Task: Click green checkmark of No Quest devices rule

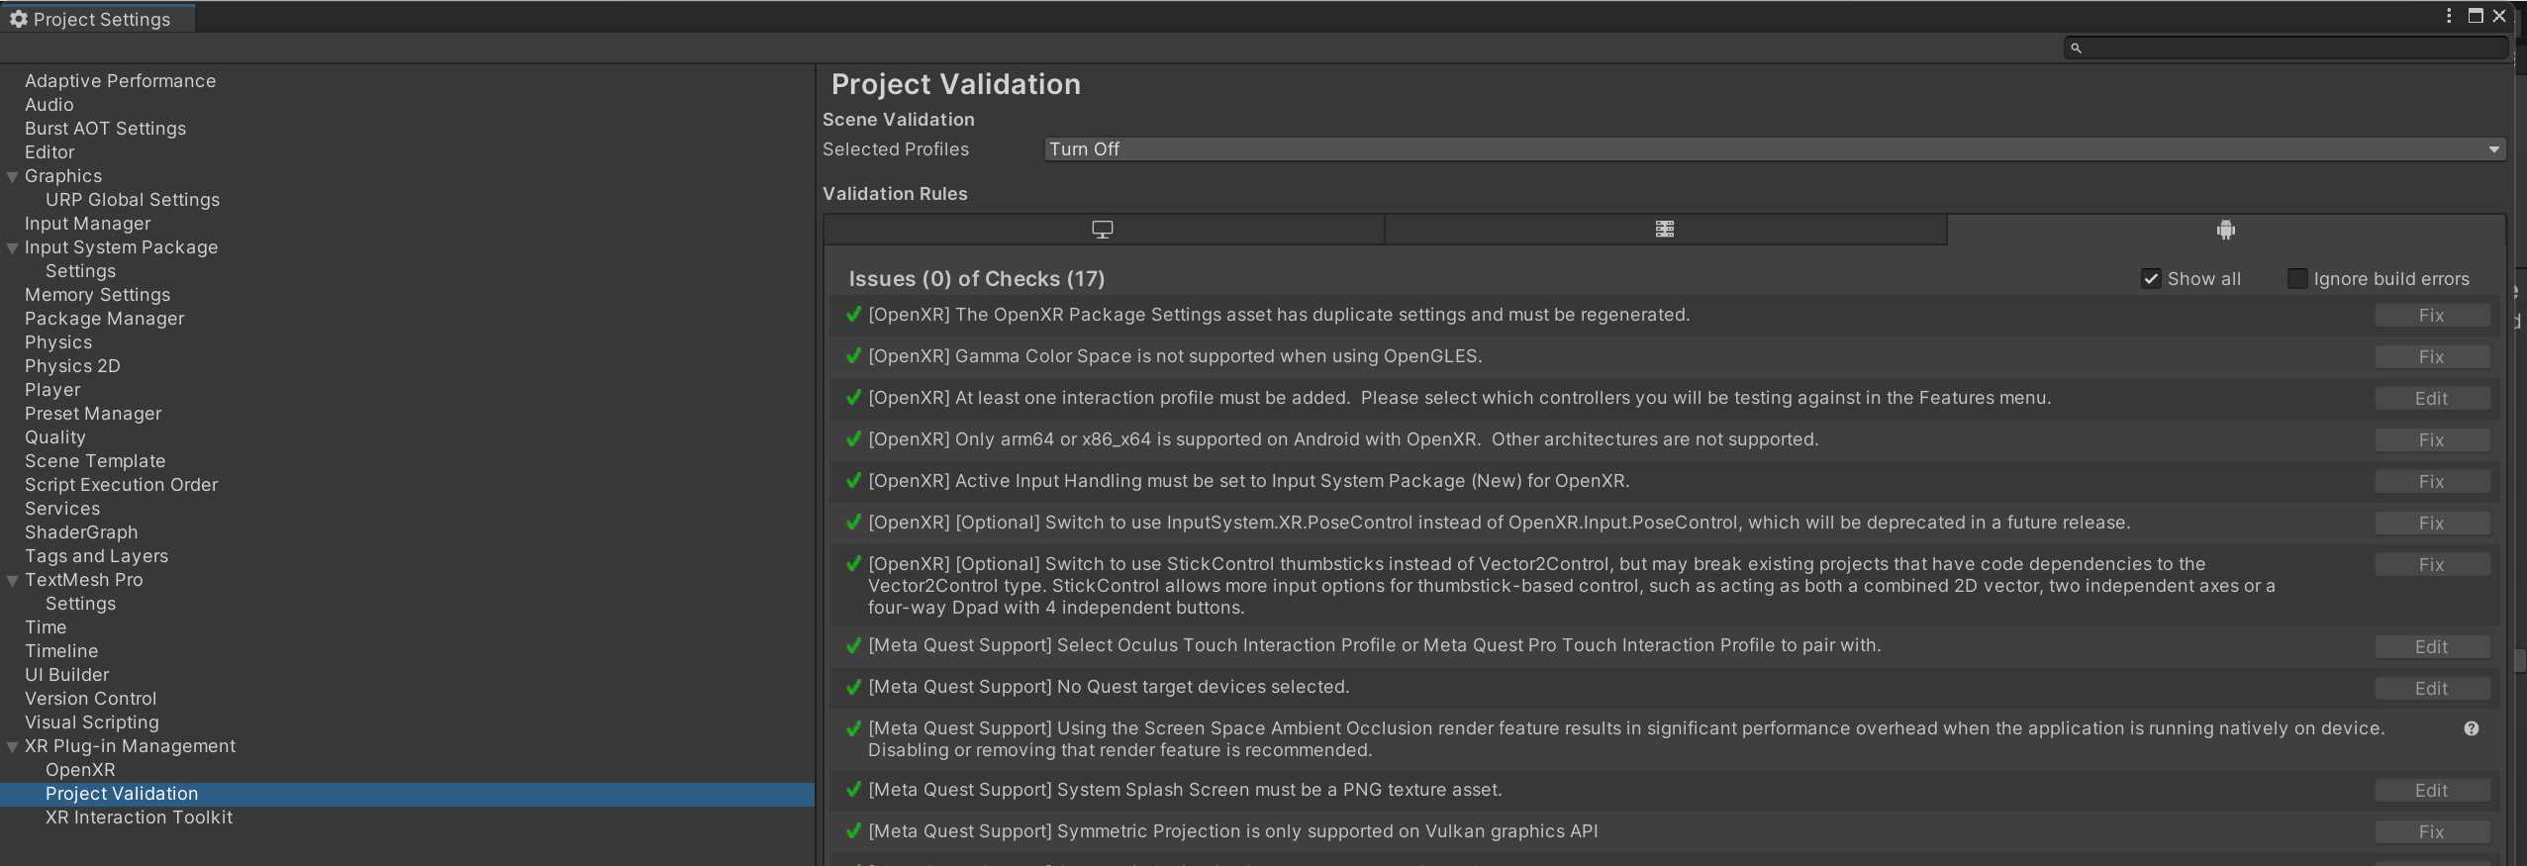Action: click(853, 687)
